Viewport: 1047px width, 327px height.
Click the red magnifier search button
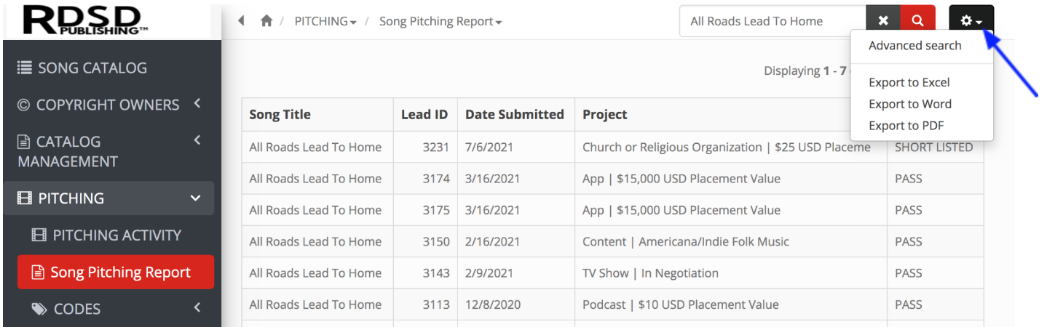tap(918, 21)
